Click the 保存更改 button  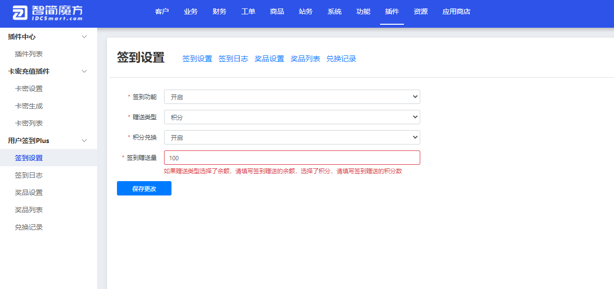tap(144, 188)
